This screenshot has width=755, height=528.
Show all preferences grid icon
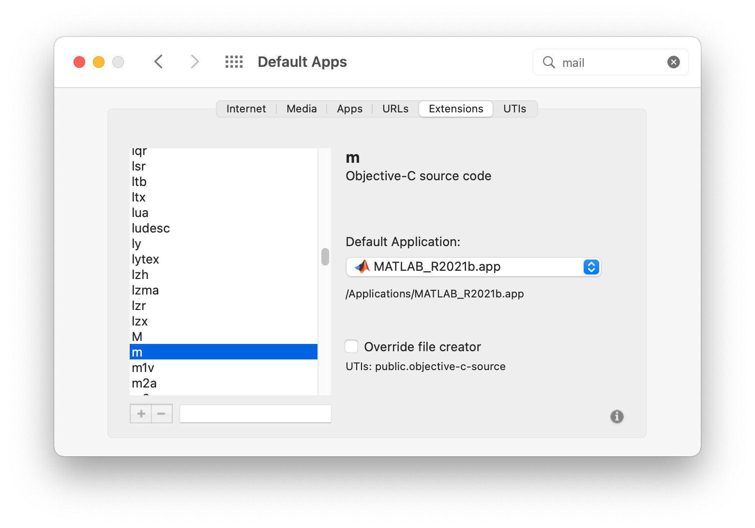234,62
